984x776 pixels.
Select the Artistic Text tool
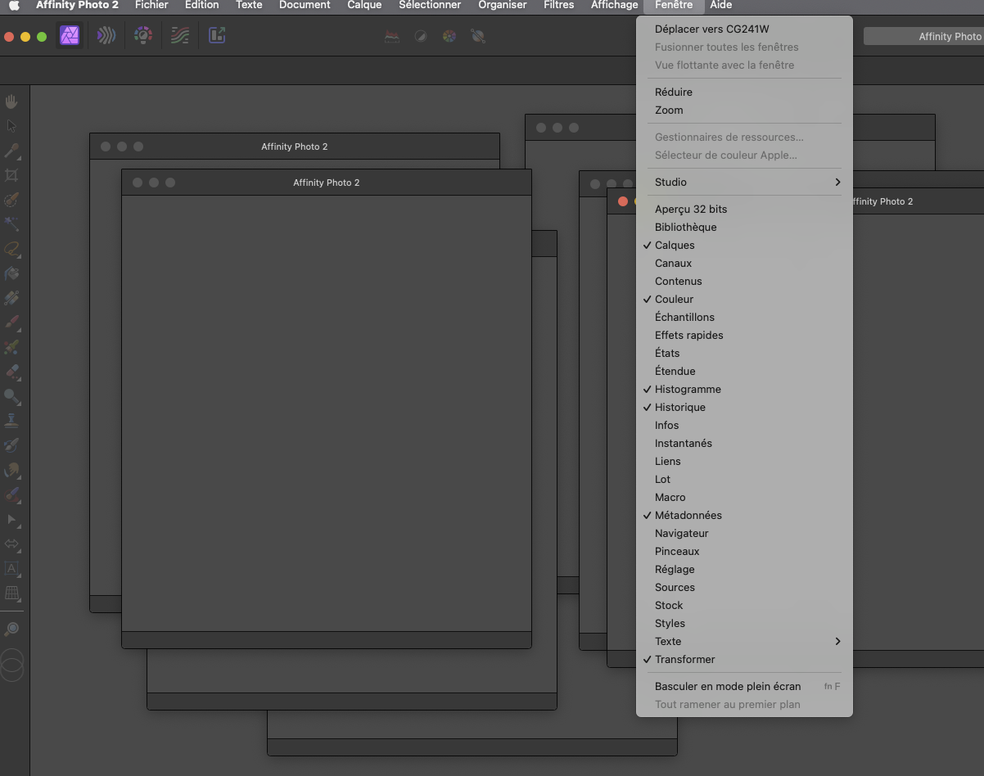11,568
